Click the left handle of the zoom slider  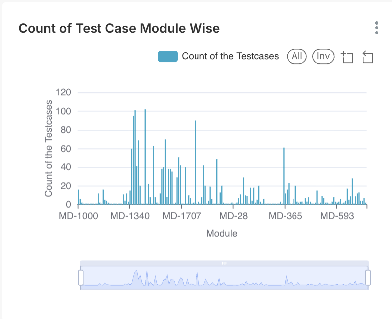coord(81,277)
